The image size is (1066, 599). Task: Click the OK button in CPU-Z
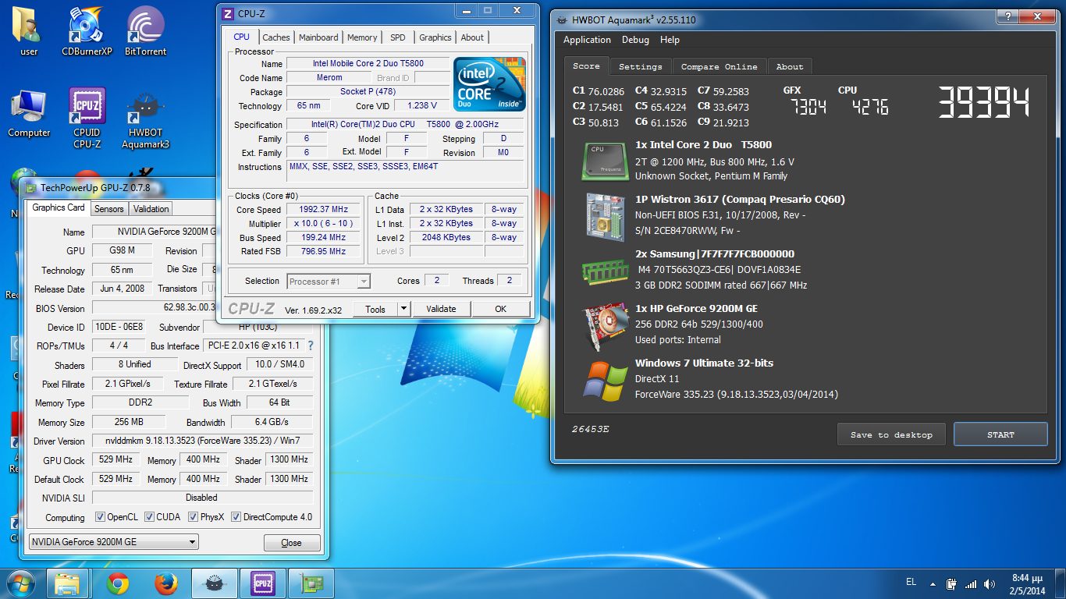click(501, 309)
